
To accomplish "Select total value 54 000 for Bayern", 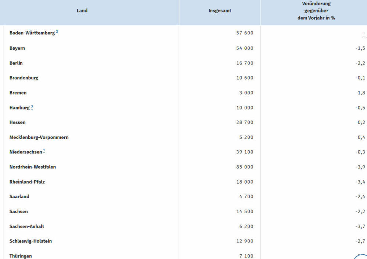I will pyautogui.click(x=245, y=48).
